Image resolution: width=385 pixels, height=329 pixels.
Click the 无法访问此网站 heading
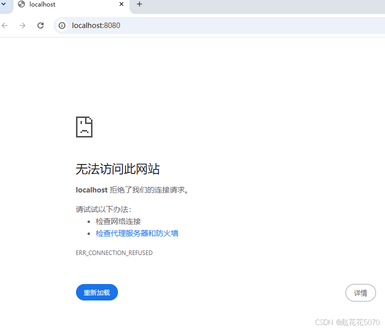[x=117, y=169]
